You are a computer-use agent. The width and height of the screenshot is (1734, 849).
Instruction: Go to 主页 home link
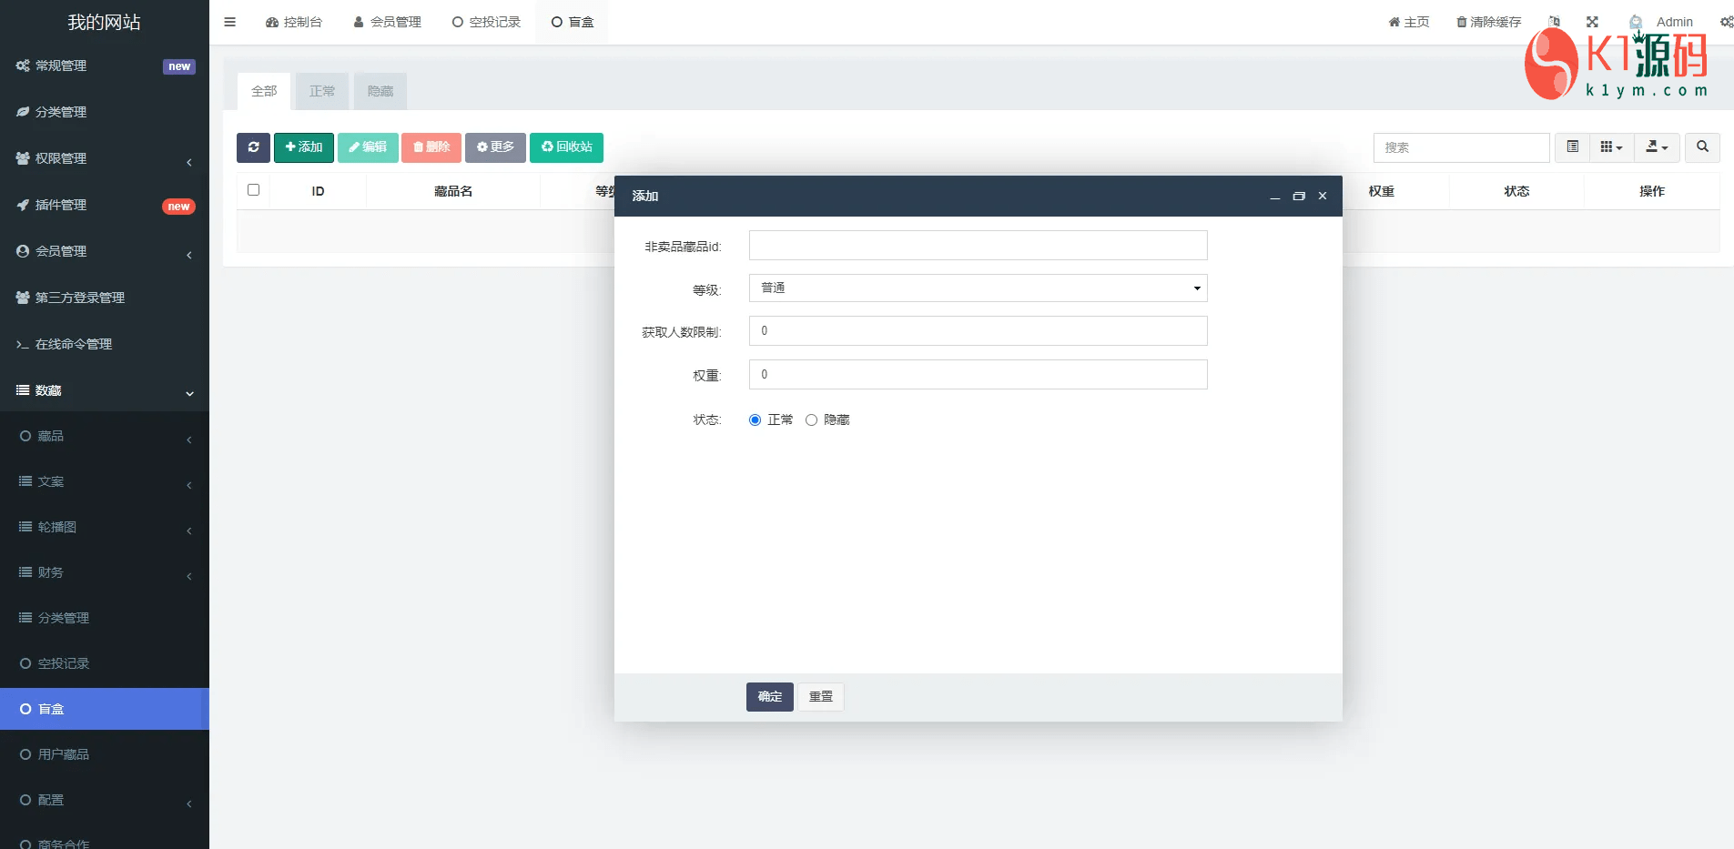click(x=1409, y=22)
